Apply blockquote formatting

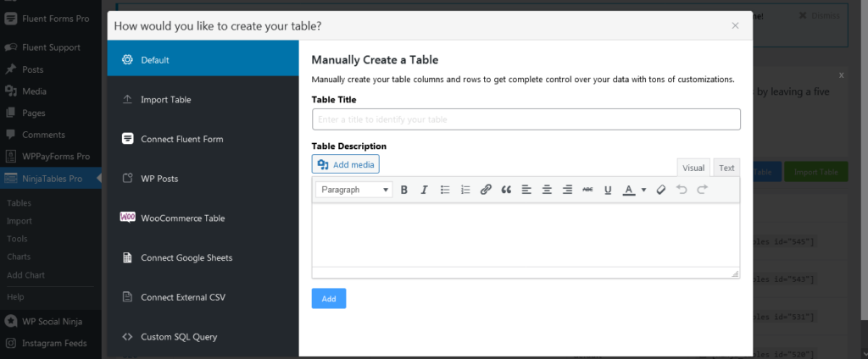point(506,190)
